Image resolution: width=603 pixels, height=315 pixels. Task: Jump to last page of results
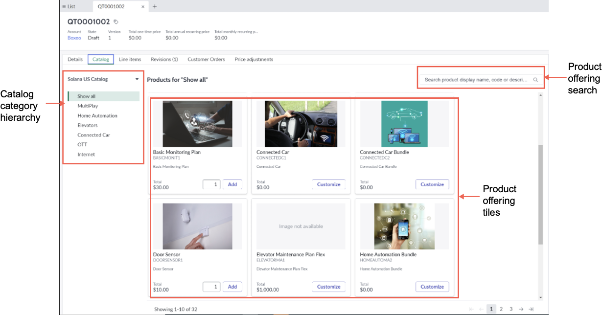pyautogui.click(x=531, y=309)
